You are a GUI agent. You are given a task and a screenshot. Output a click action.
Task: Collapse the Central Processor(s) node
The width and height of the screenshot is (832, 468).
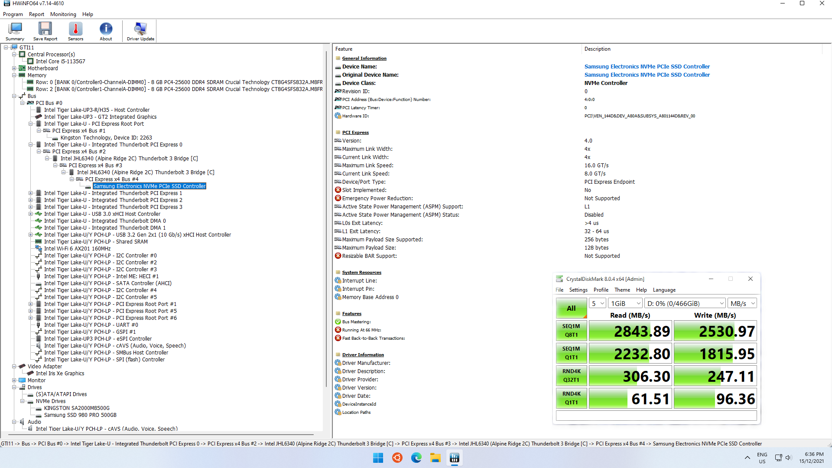pyautogui.click(x=14, y=54)
